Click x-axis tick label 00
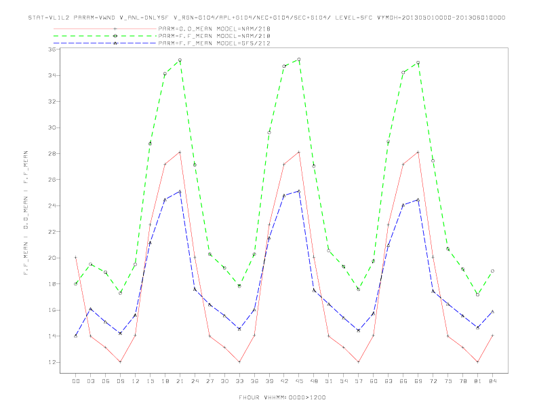The image size is (537, 415). (76, 381)
